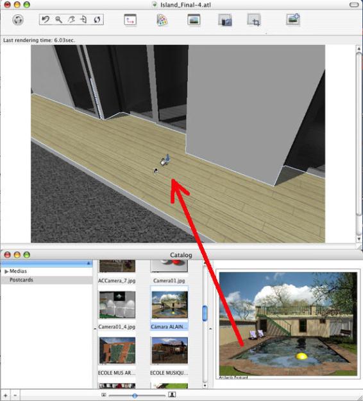Expand the Medias tree item
The width and height of the screenshot is (363, 401).
(6, 271)
